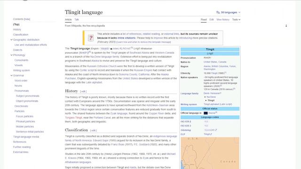The image size is (301, 169).
Task: Go to Classification in contents sidebar
Action: 21,35
